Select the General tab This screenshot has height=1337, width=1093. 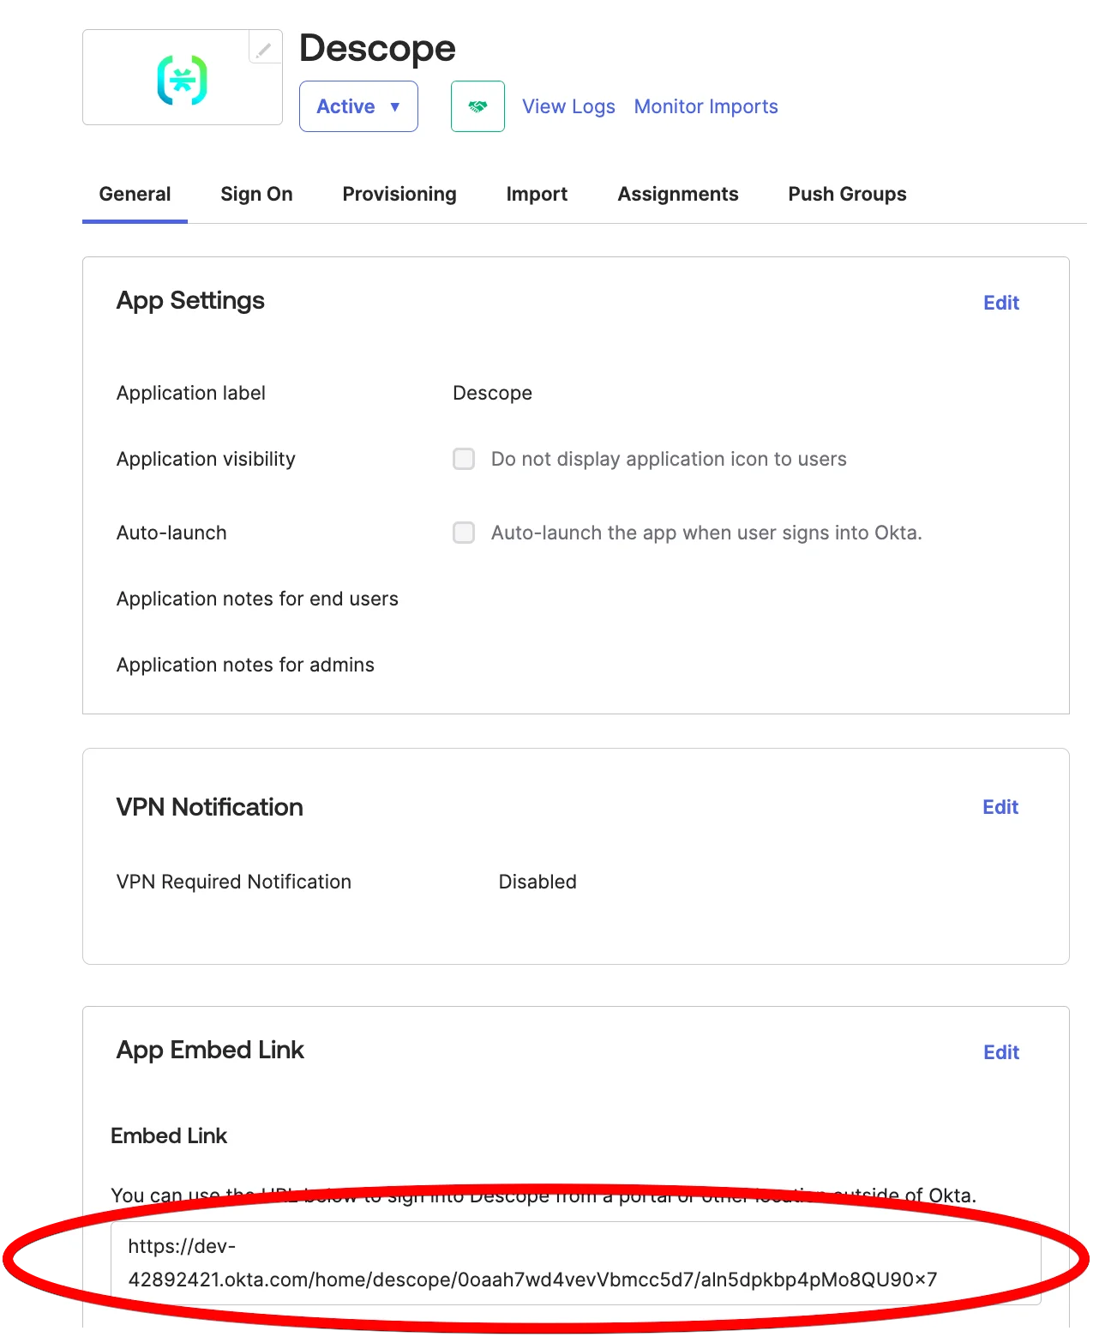[135, 194]
